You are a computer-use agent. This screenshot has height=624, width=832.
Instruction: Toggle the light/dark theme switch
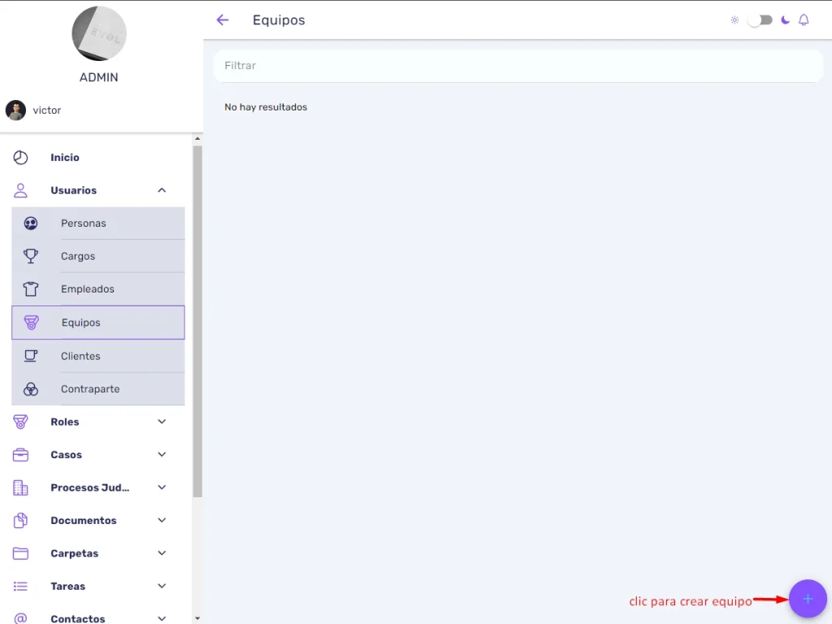point(760,20)
